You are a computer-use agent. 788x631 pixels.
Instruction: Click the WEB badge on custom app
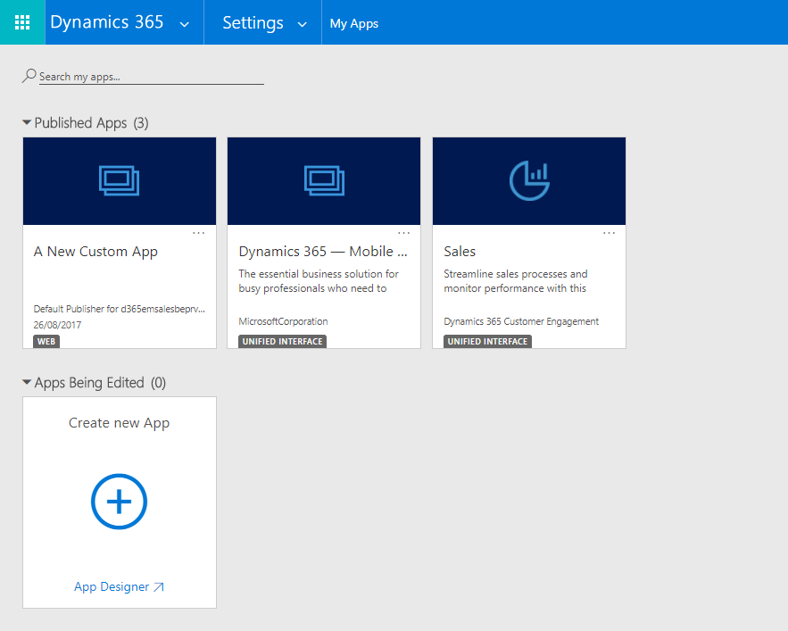tap(46, 342)
